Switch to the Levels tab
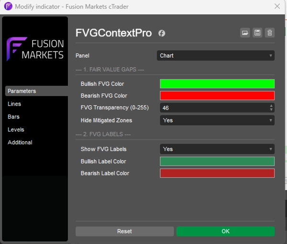 pos(16,129)
